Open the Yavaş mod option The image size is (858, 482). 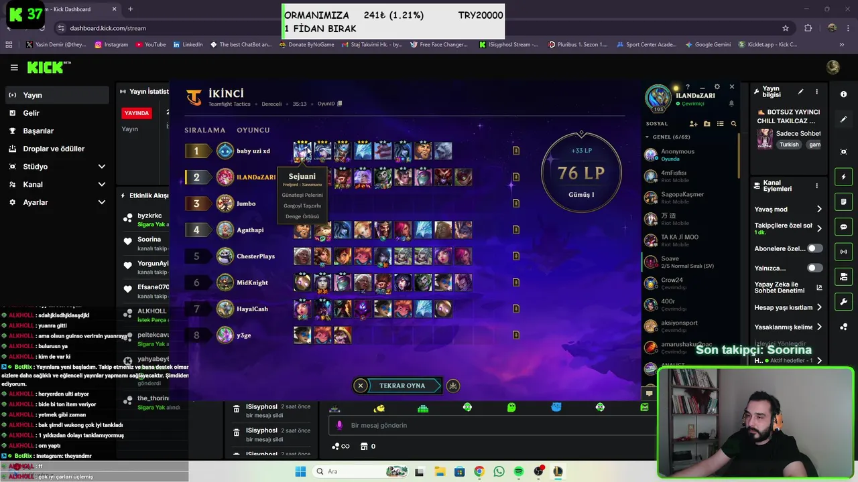788,209
